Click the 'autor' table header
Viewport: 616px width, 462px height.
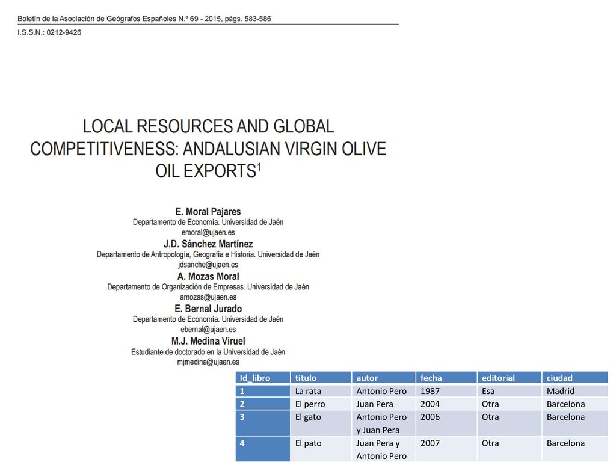tap(383, 378)
